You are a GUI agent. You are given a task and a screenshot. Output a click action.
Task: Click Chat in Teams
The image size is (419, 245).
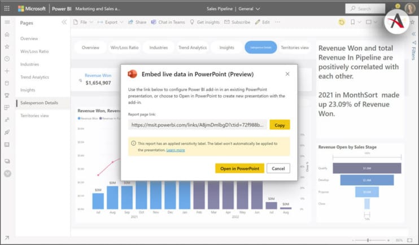point(168,22)
